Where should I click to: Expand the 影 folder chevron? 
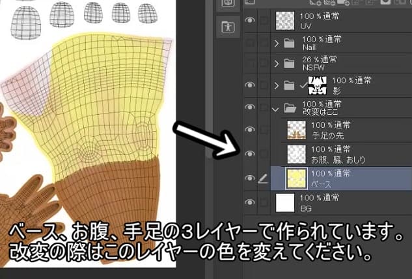click(276, 86)
